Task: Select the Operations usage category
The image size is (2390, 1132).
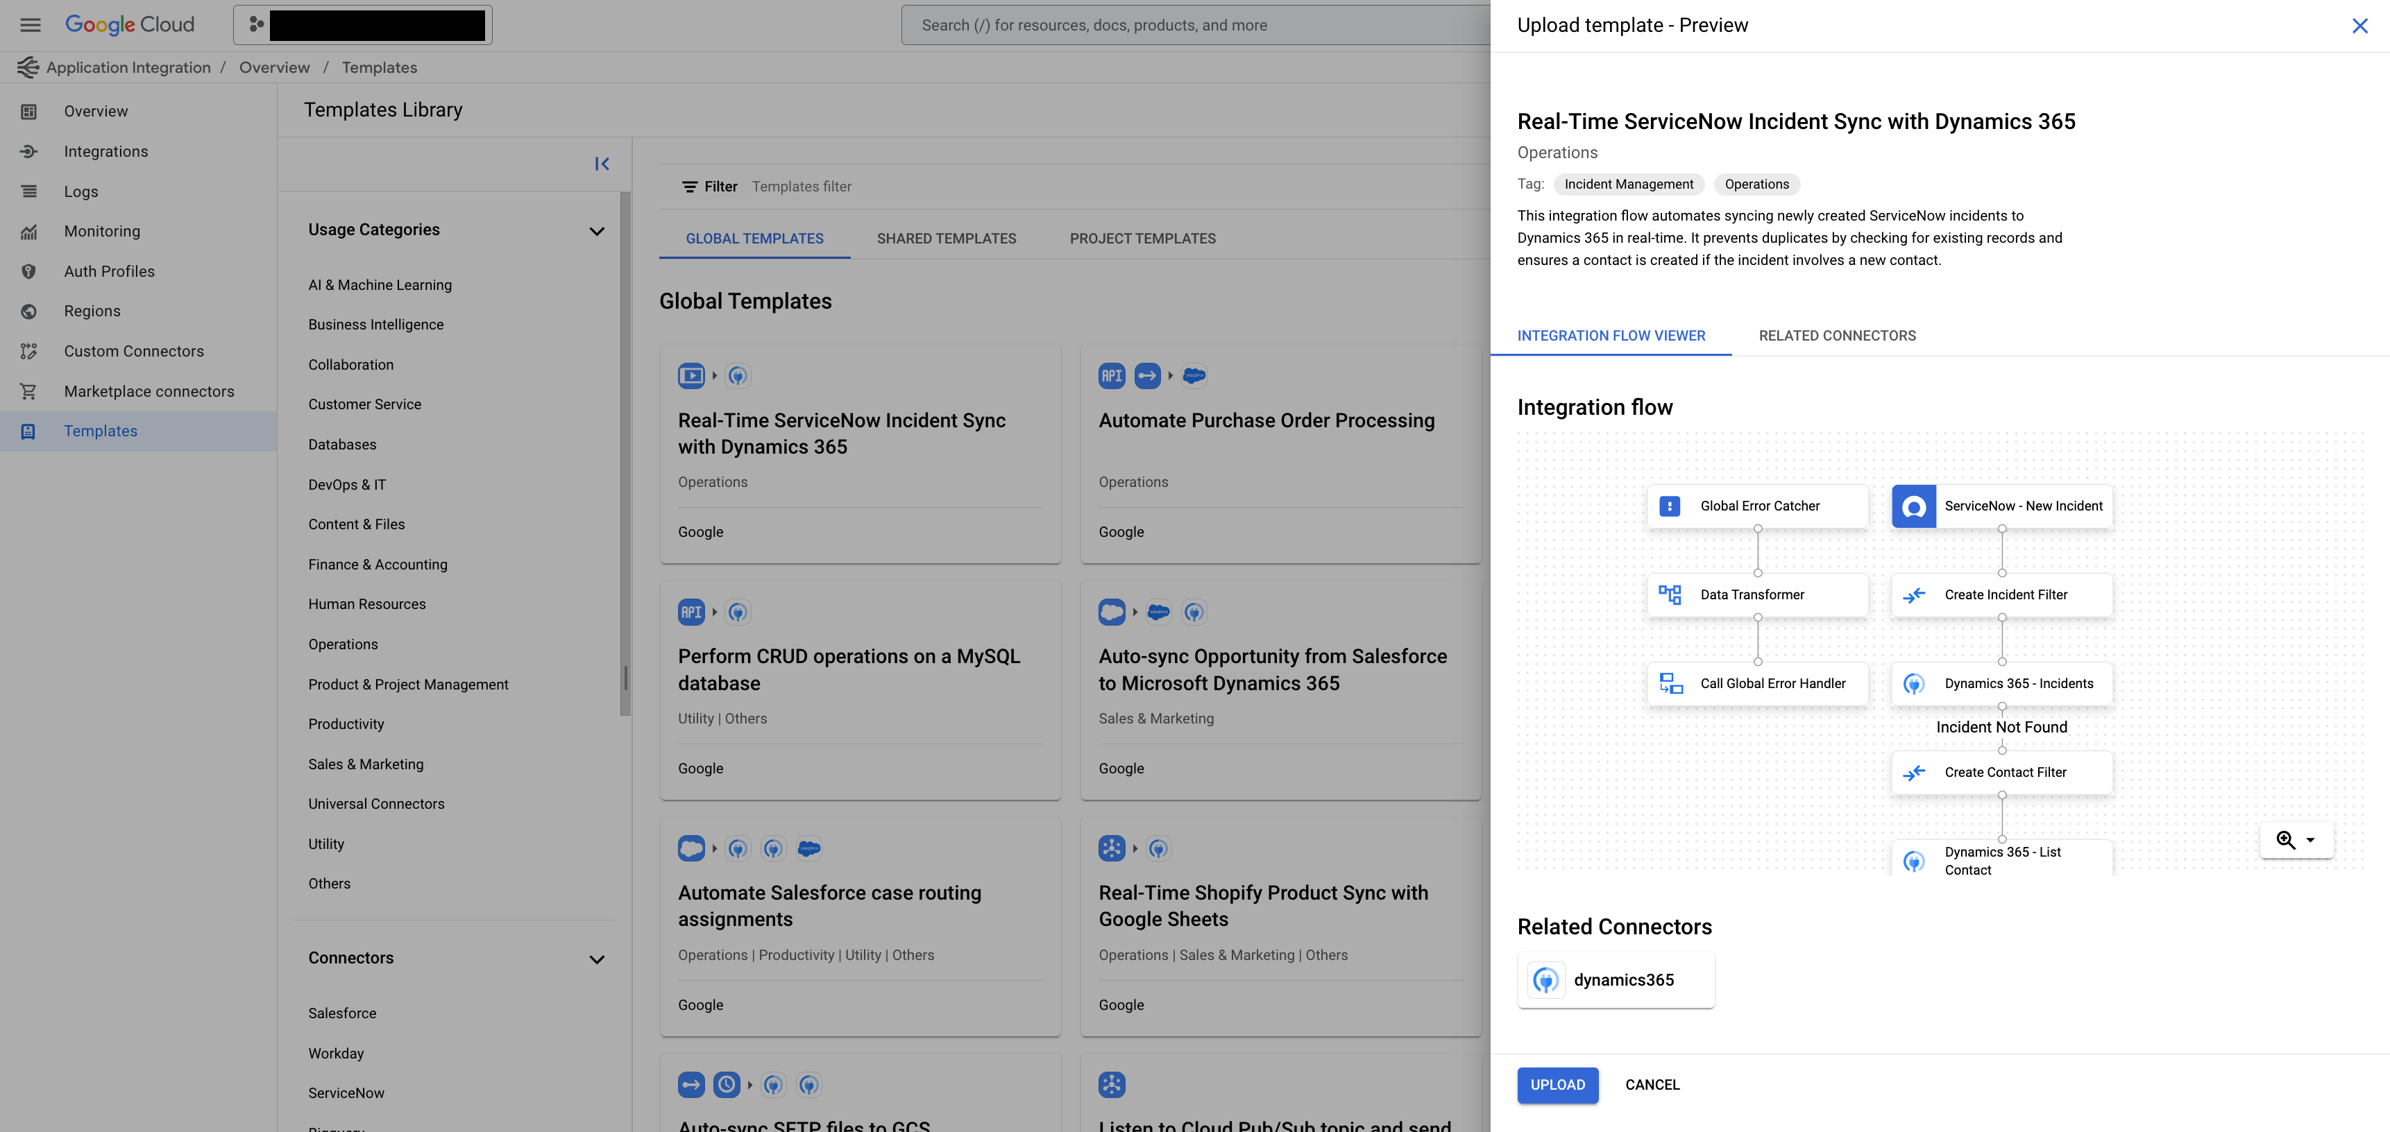Action: (341, 644)
